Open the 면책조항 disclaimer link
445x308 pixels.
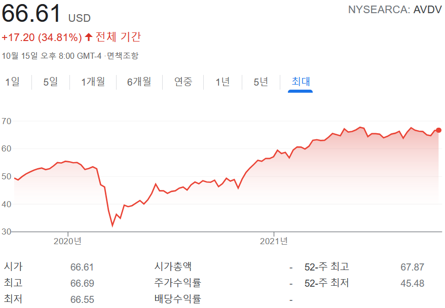coord(123,56)
